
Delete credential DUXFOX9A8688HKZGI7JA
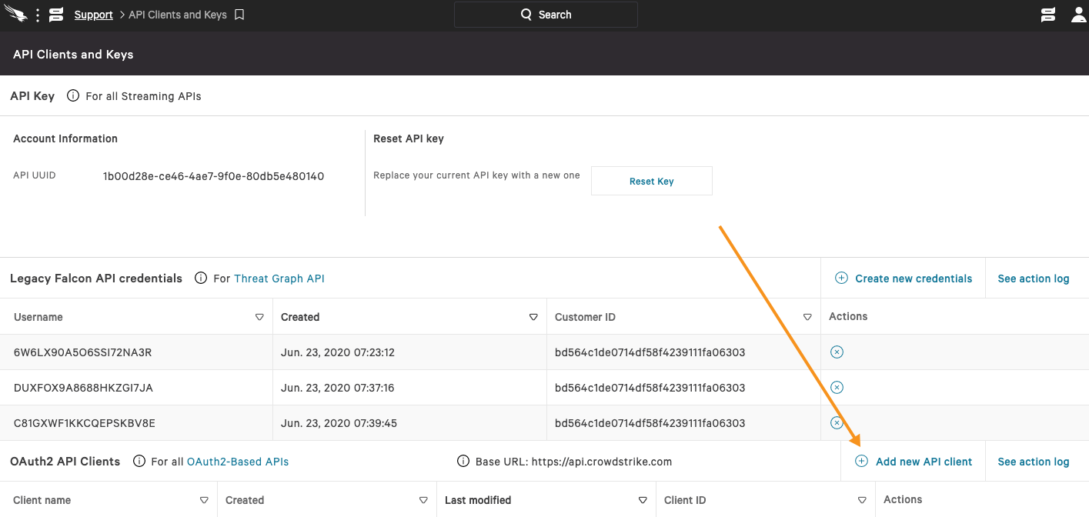pos(837,387)
